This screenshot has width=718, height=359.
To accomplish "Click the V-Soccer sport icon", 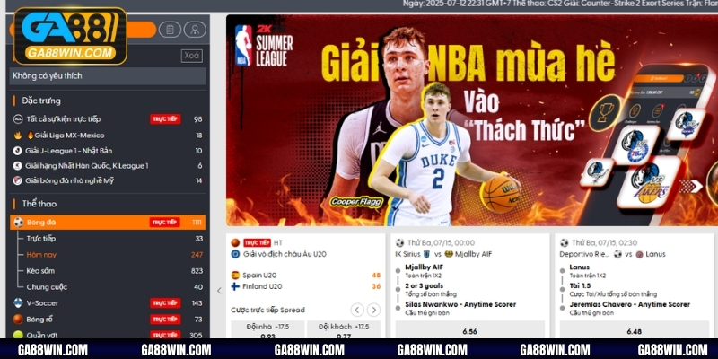I will [18, 303].
